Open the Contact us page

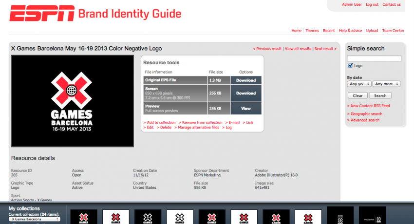pyautogui.click(x=392, y=4)
